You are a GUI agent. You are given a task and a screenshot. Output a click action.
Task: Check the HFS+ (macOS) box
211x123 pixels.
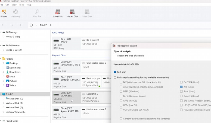[121, 105]
